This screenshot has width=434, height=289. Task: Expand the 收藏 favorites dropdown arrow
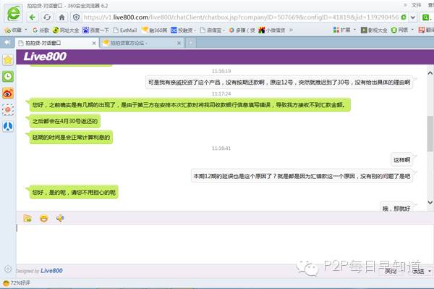[26, 30]
